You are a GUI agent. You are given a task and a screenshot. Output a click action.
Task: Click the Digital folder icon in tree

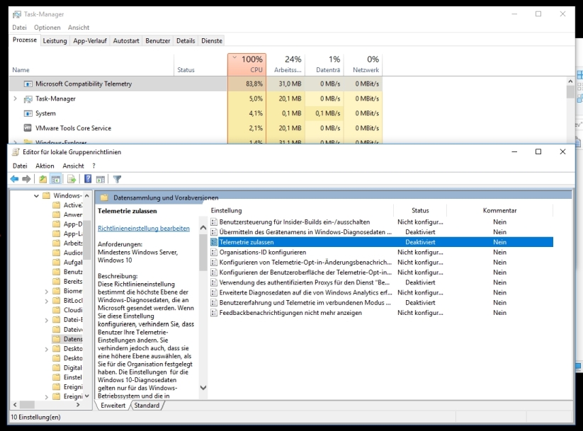click(57, 367)
